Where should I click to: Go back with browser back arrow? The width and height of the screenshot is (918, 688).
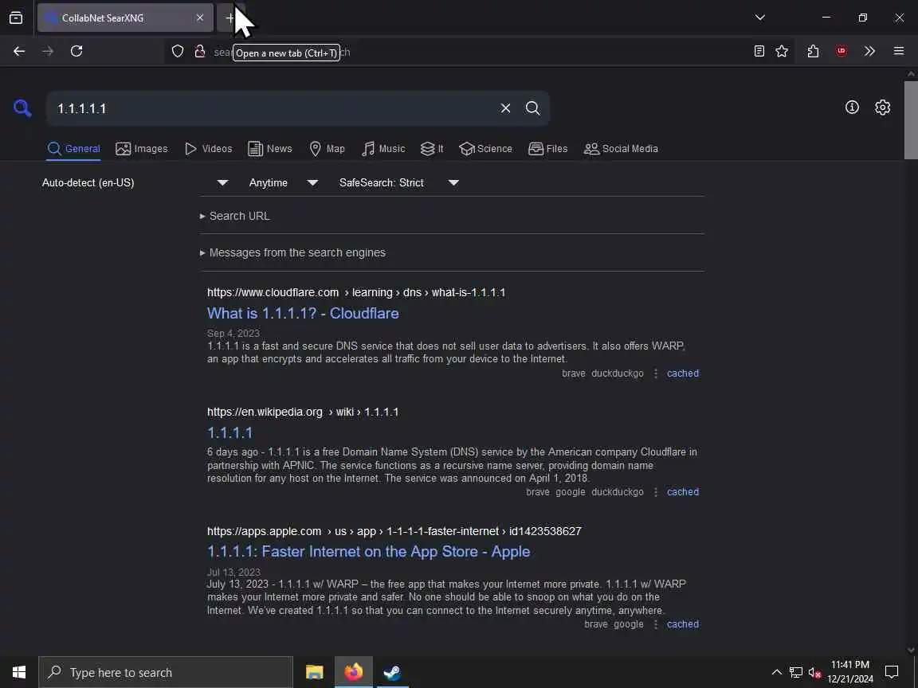click(x=19, y=52)
